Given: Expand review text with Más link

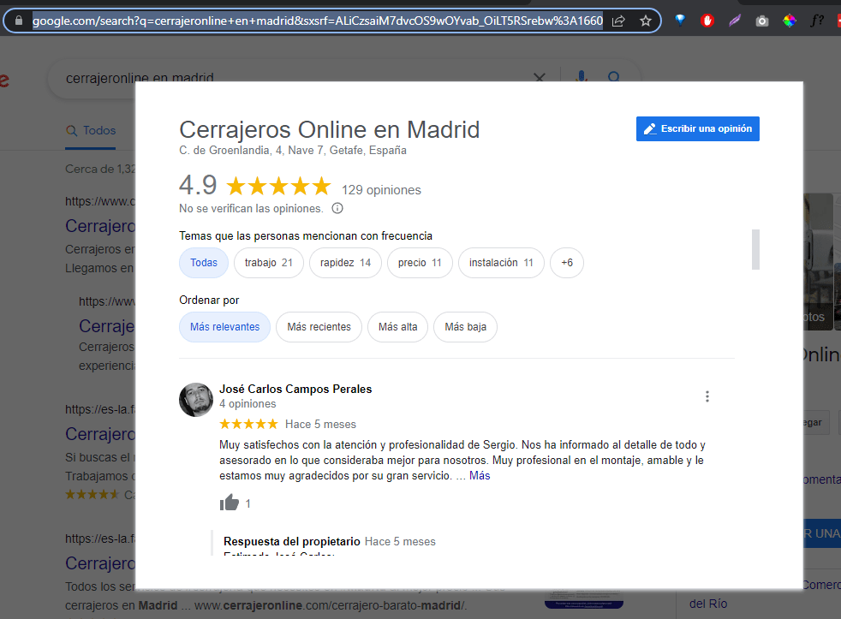Looking at the screenshot, I should click(x=480, y=476).
